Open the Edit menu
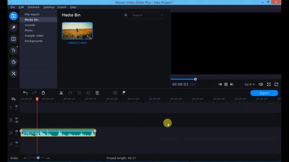289x162 pixels. click(x=21, y=7)
